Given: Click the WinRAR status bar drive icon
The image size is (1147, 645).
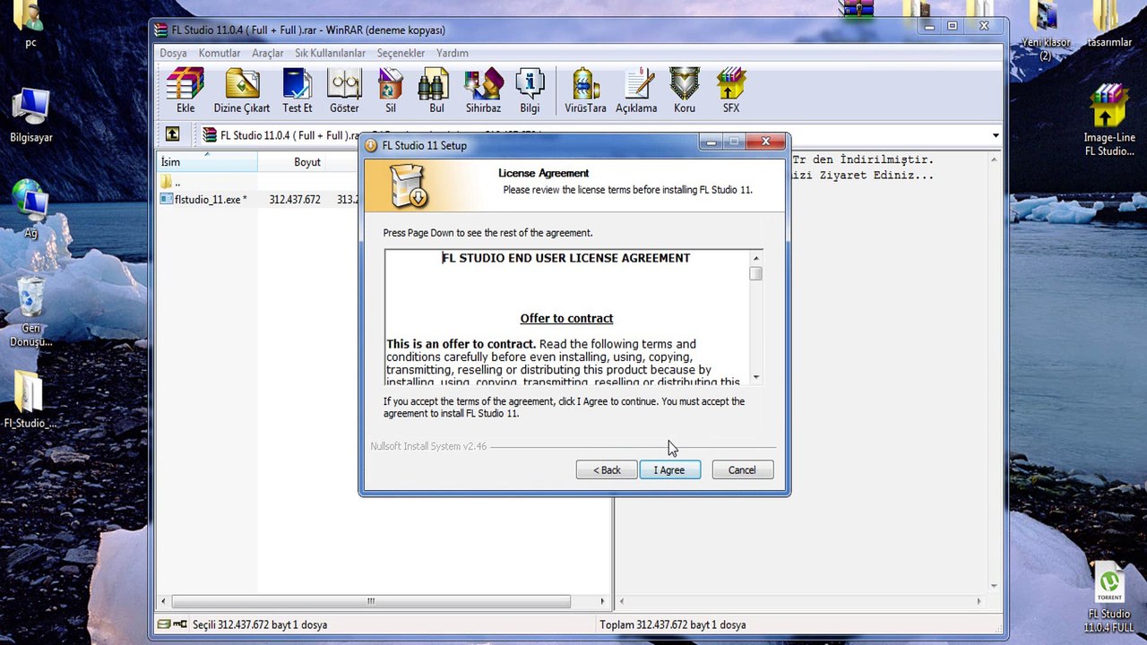Looking at the screenshot, I should (x=164, y=624).
